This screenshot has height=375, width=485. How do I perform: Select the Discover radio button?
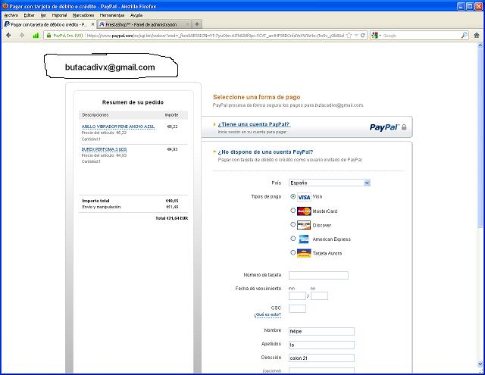[x=293, y=224]
